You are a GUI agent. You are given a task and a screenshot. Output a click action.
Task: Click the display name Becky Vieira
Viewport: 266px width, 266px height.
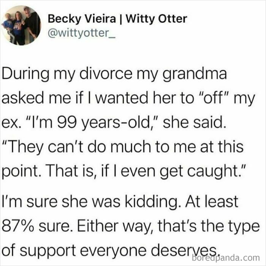point(82,19)
